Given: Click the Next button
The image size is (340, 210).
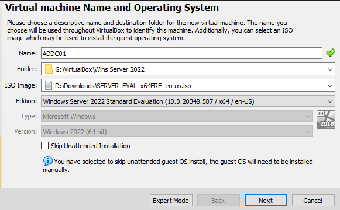Looking at the screenshot, I should (266, 201).
